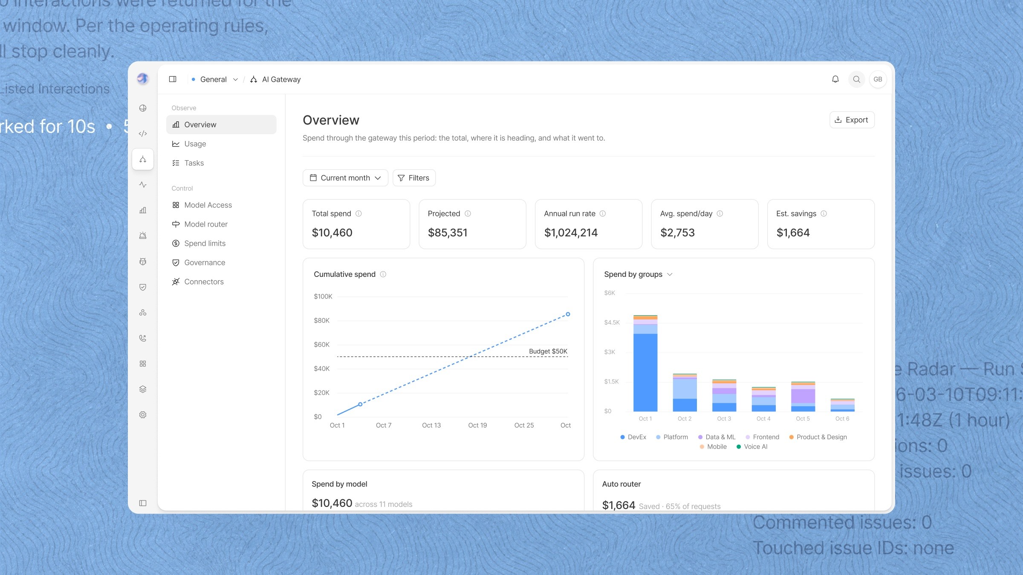The height and width of the screenshot is (575, 1023).
Task: Click the Projected $85,351 card
Action: click(472, 224)
